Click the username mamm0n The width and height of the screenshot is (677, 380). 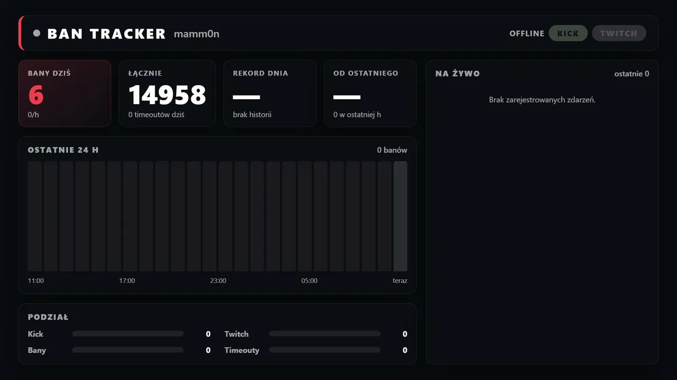click(196, 34)
